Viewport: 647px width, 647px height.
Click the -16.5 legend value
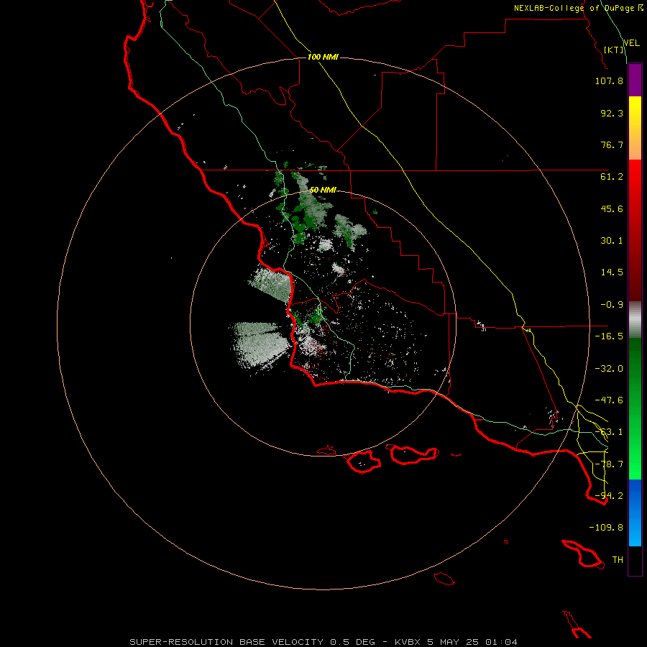click(609, 336)
